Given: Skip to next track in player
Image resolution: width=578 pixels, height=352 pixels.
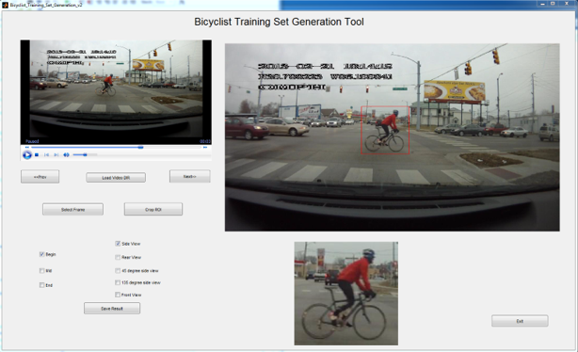Looking at the screenshot, I should coord(56,154).
